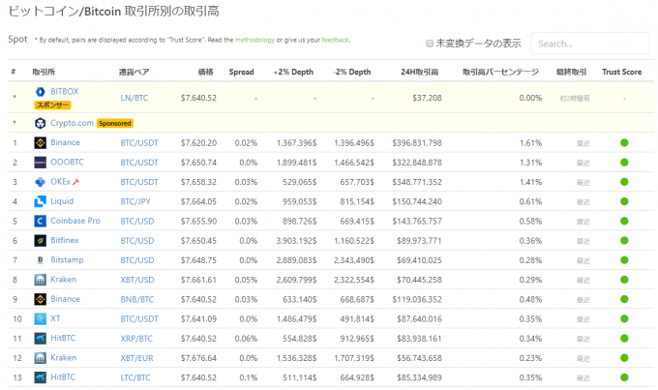Image resolution: width=658 pixels, height=390 pixels.
Task: Sort by the Trust Score column header
Action: [622, 72]
